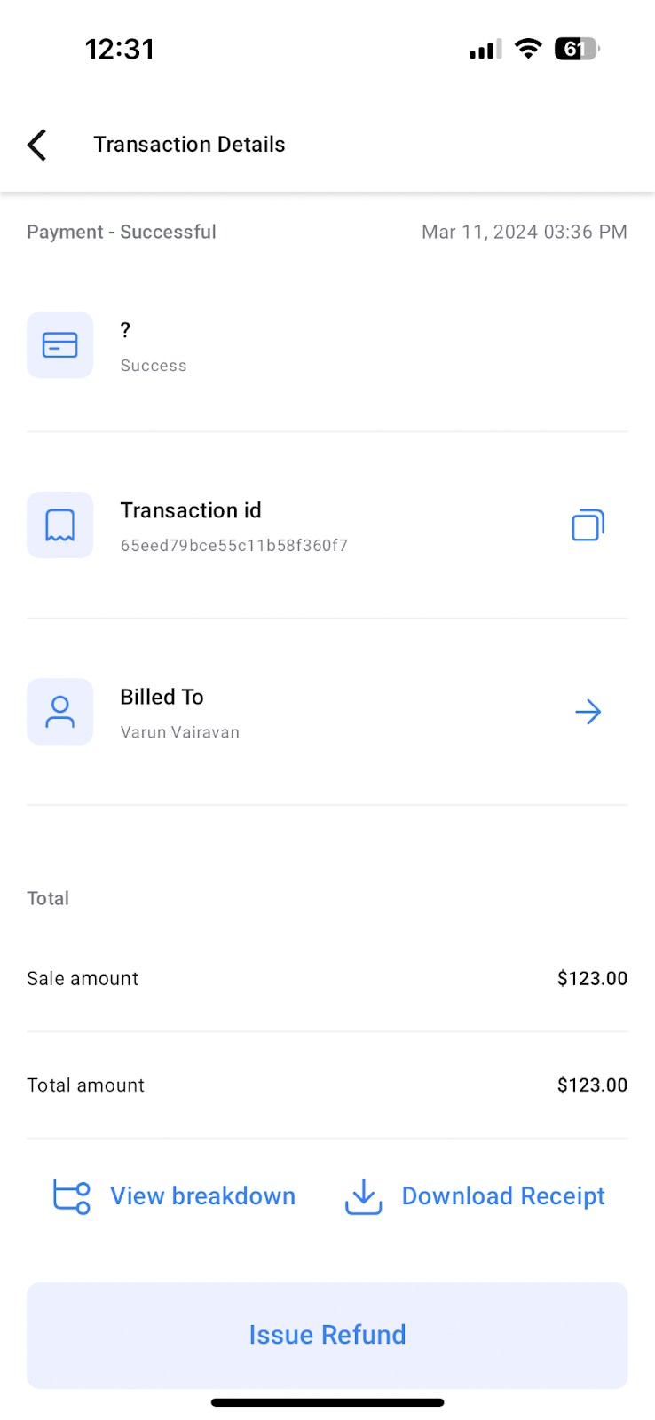Click the View breakdown branch icon

coord(72,1196)
